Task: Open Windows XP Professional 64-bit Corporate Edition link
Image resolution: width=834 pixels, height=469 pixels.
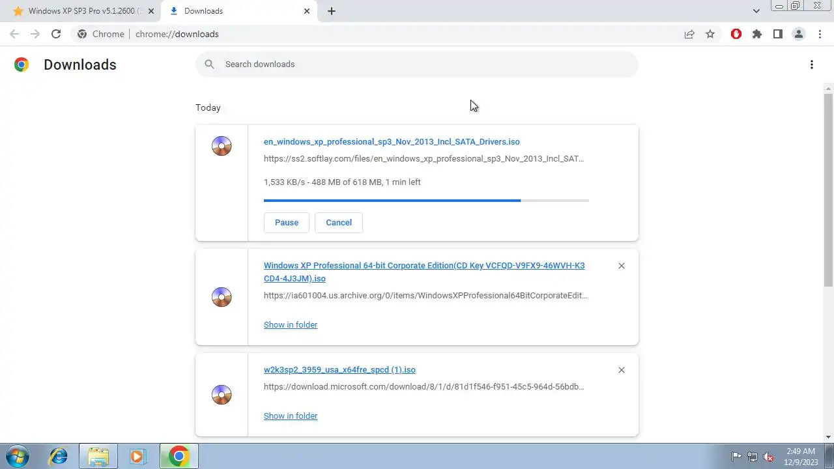Action: tap(424, 272)
